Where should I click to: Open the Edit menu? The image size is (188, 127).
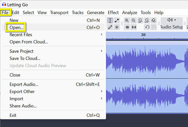pos(15,13)
